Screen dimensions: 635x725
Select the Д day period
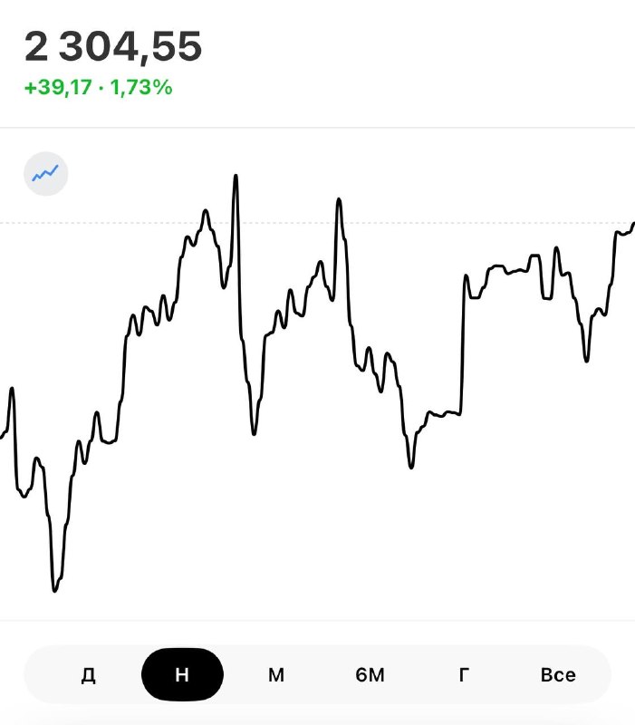point(88,675)
